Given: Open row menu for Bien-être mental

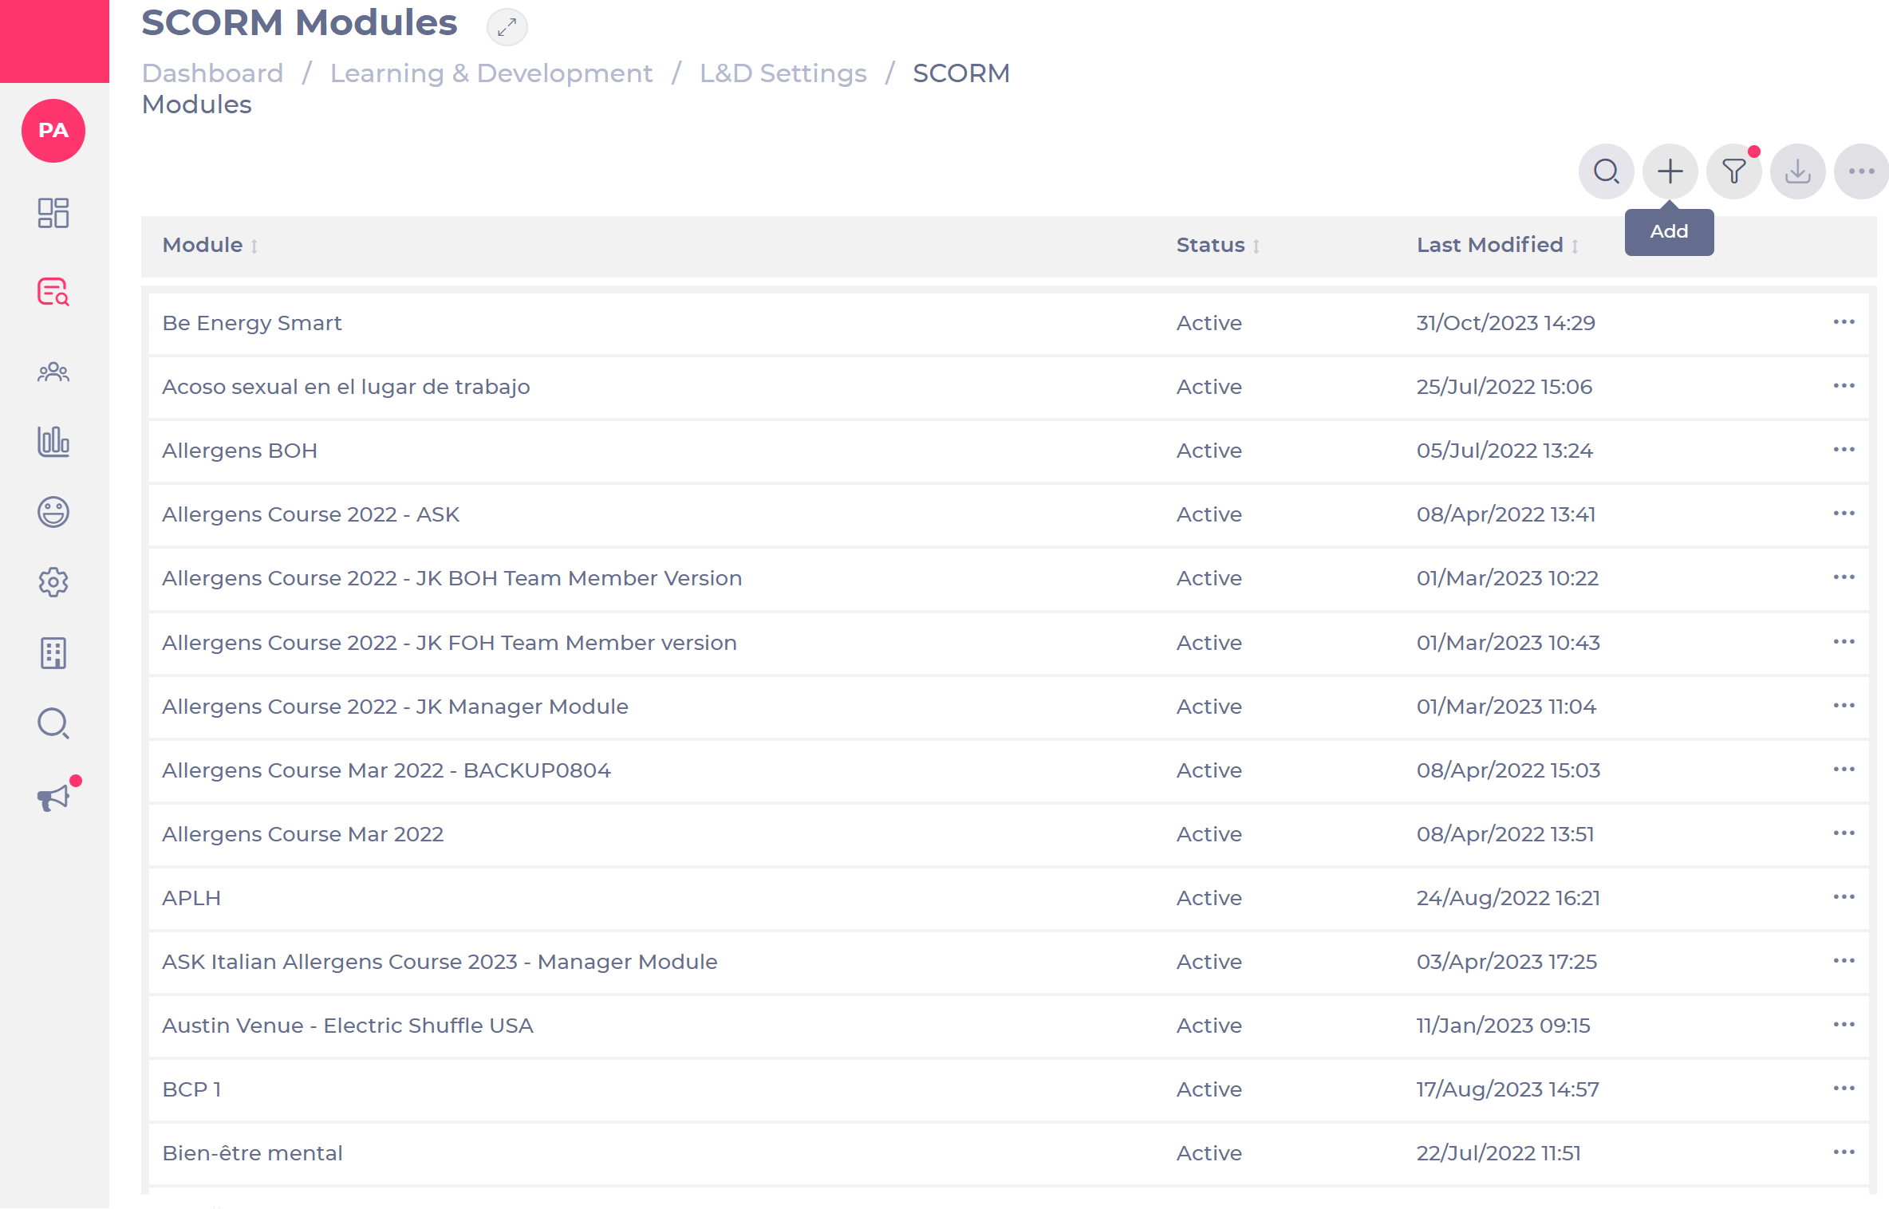Looking at the screenshot, I should coord(1844,1152).
